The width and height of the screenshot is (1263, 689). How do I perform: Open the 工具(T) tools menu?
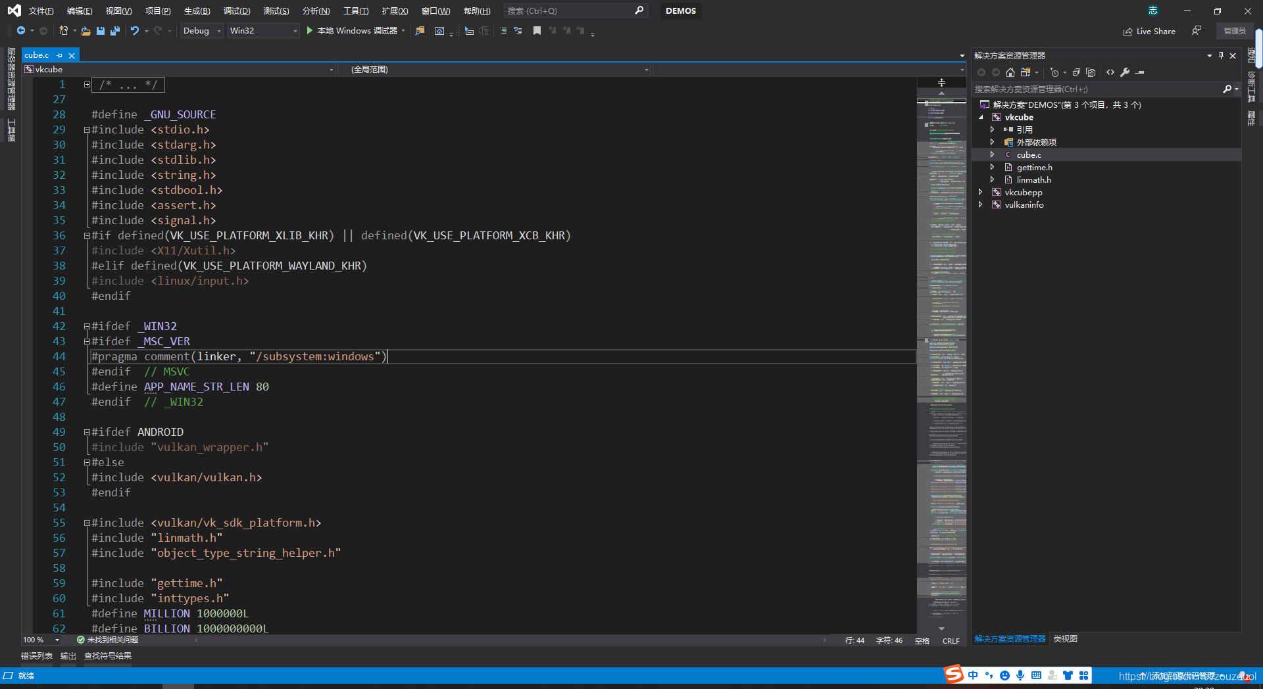[356, 11]
